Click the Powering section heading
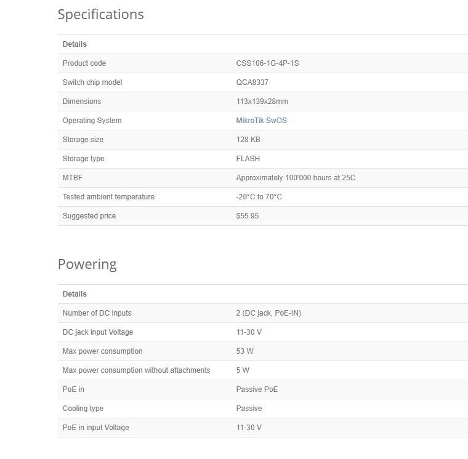Screen dimensions: 468x459 click(87, 265)
